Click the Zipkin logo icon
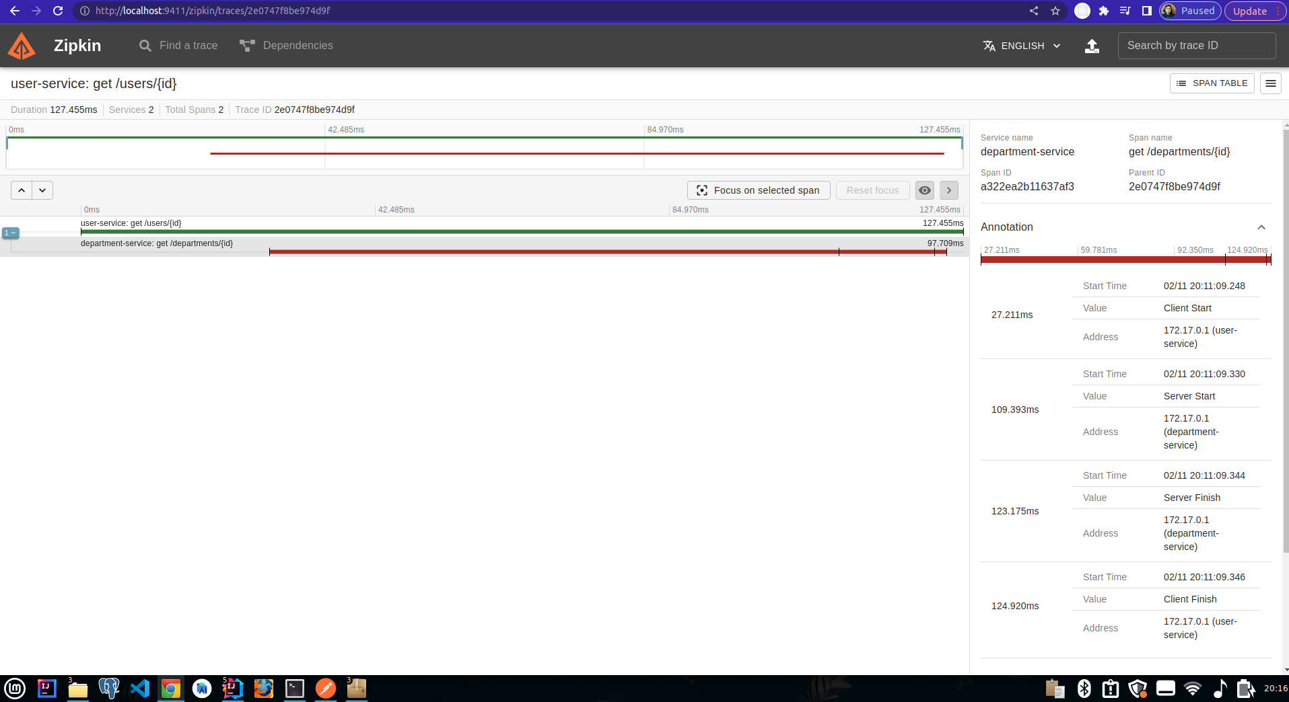 pos(22,46)
